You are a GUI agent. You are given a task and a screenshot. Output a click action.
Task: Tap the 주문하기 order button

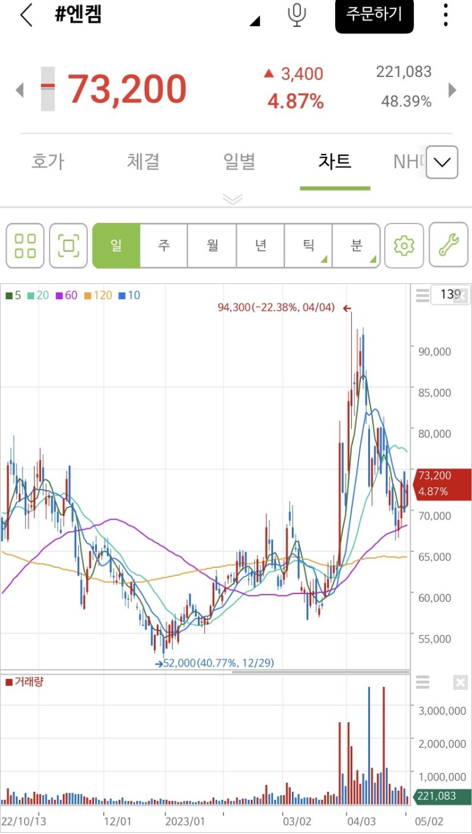click(374, 15)
